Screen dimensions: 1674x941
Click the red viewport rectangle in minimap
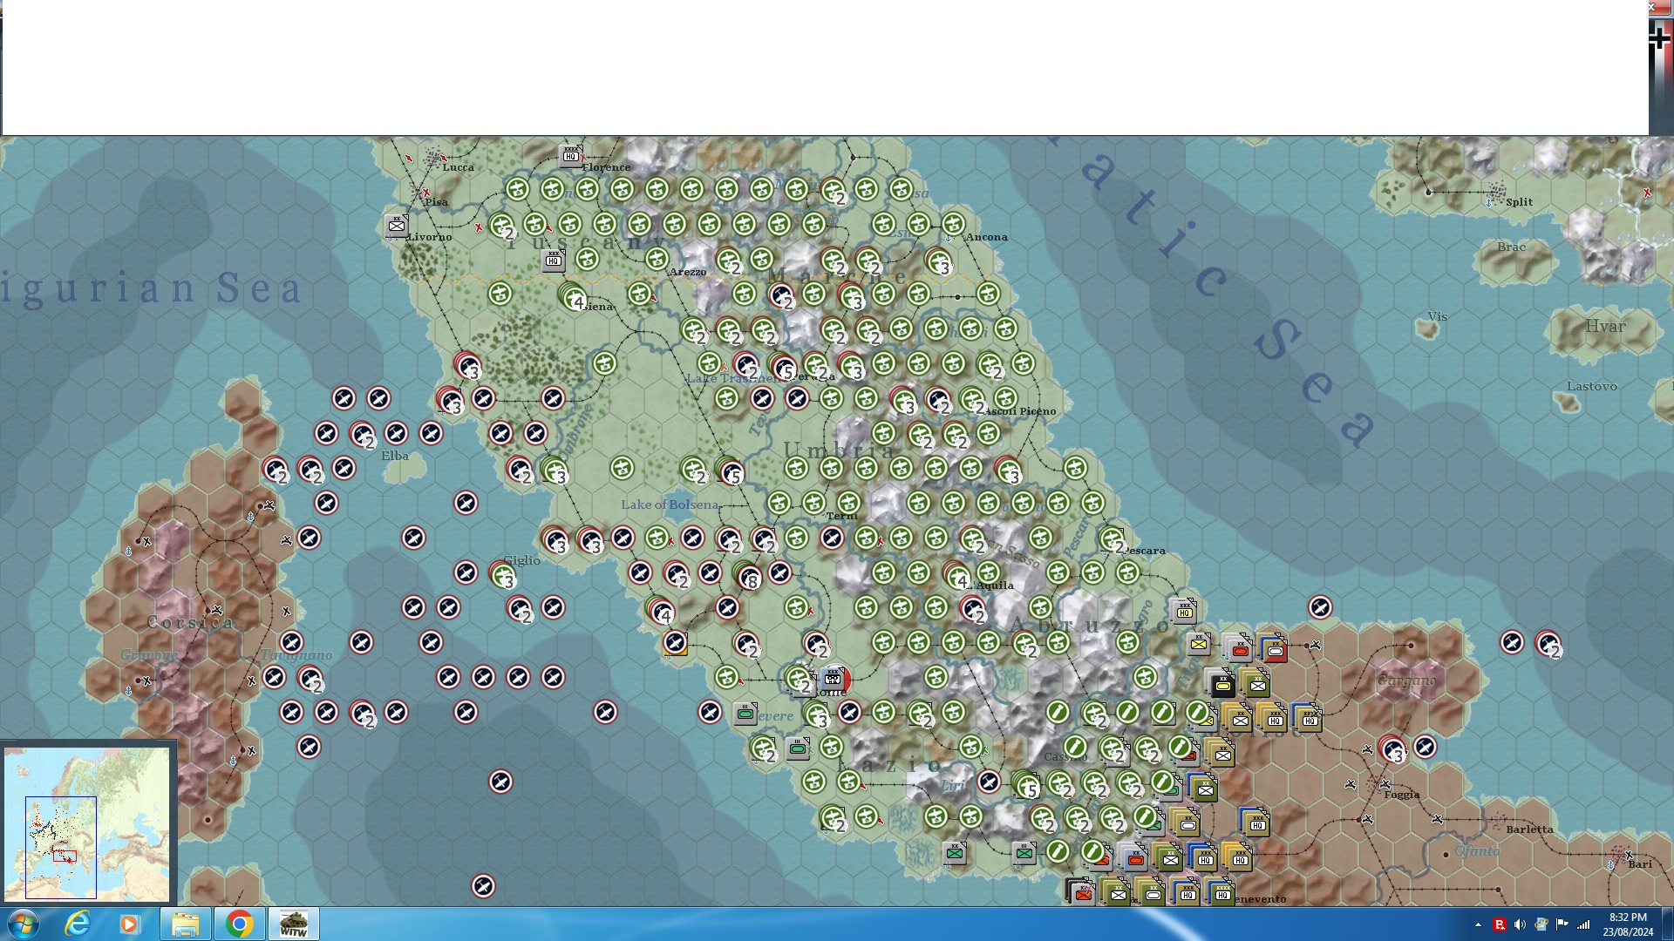(x=65, y=856)
